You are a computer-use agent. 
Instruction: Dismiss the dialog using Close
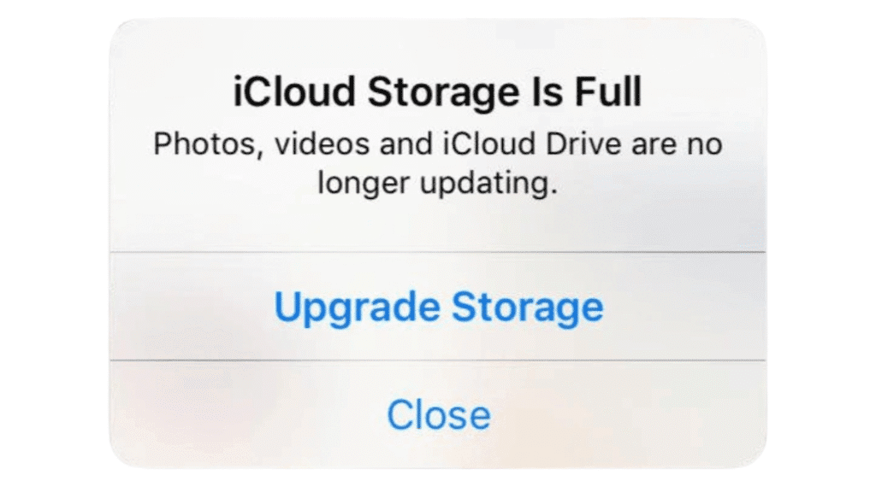coord(438,414)
